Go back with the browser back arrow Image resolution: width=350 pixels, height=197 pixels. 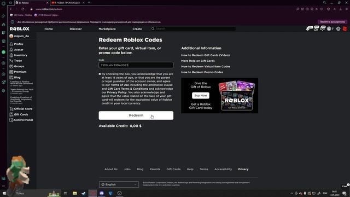pyautogui.click(x=10, y=9)
